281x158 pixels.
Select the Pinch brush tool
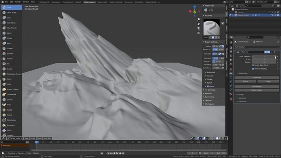[x=12, y=79]
